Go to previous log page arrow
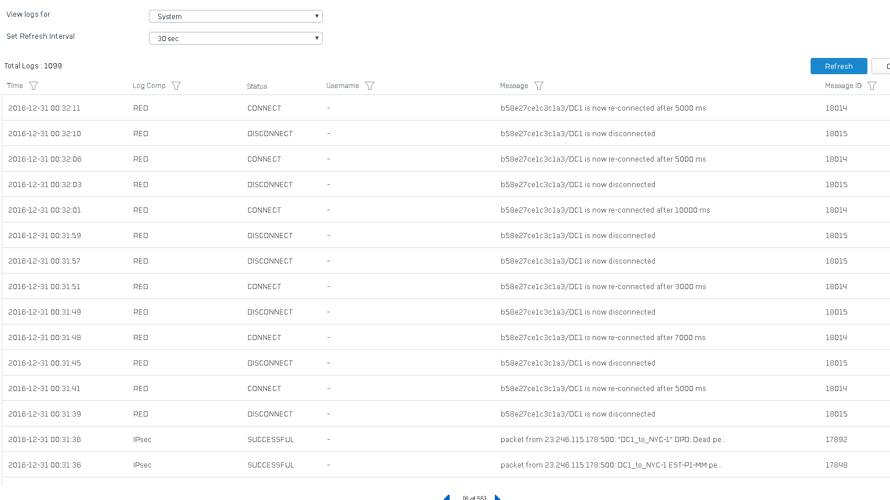The width and height of the screenshot is (890, 500). 447,497
